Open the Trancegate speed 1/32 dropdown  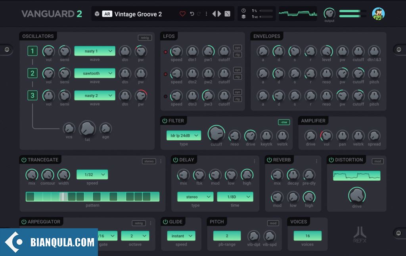pos(92,174)
